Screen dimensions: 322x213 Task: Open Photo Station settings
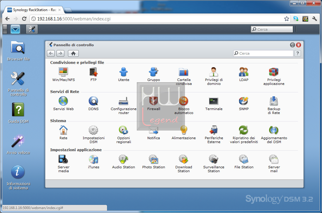(153, 161)
